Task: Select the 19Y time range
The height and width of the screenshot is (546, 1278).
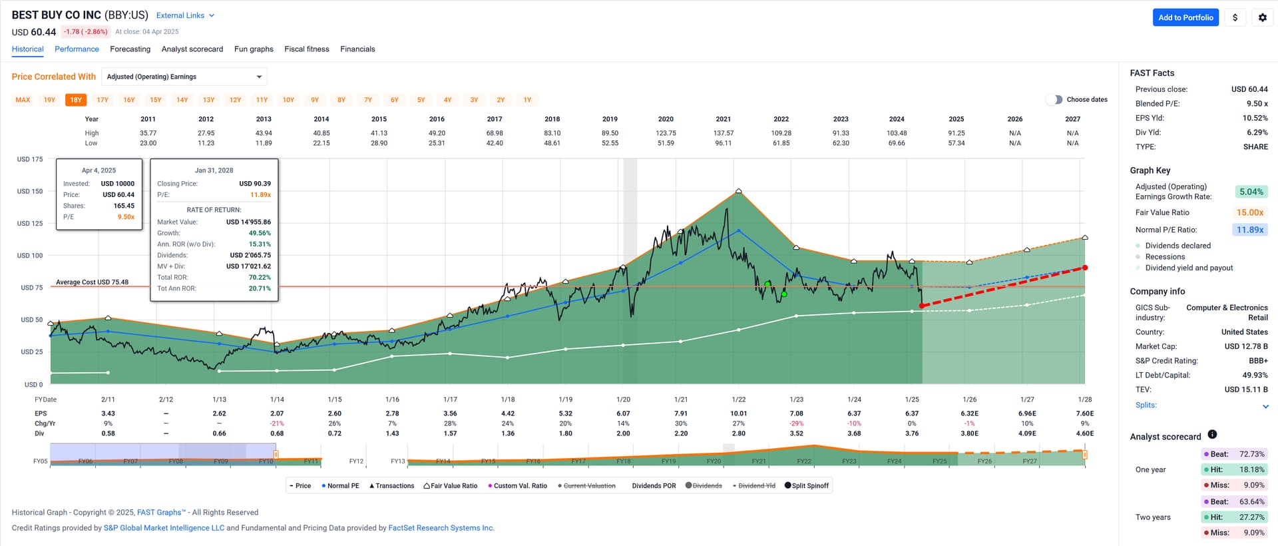Action: tap(49, 100)
